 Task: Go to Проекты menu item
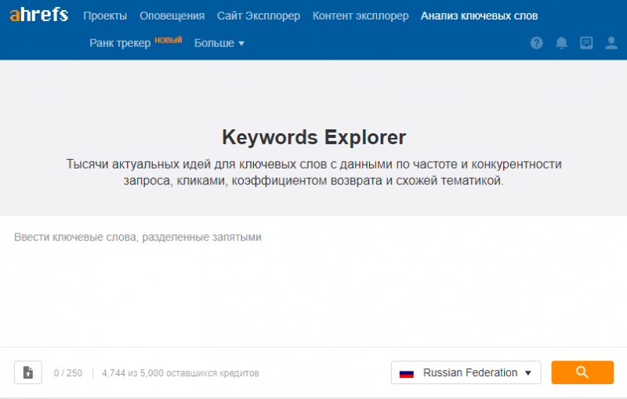click(105, 16)
